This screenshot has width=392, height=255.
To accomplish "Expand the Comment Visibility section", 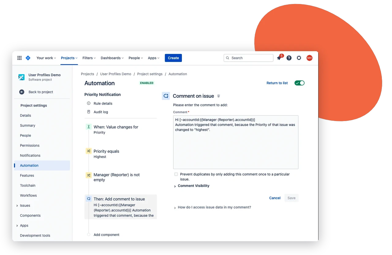I will coord(192,186).
